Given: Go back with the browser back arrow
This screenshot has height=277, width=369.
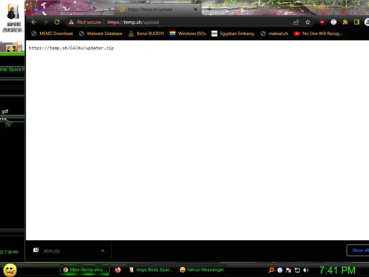Looking at the screenshot, I should (x=34, y=22).
